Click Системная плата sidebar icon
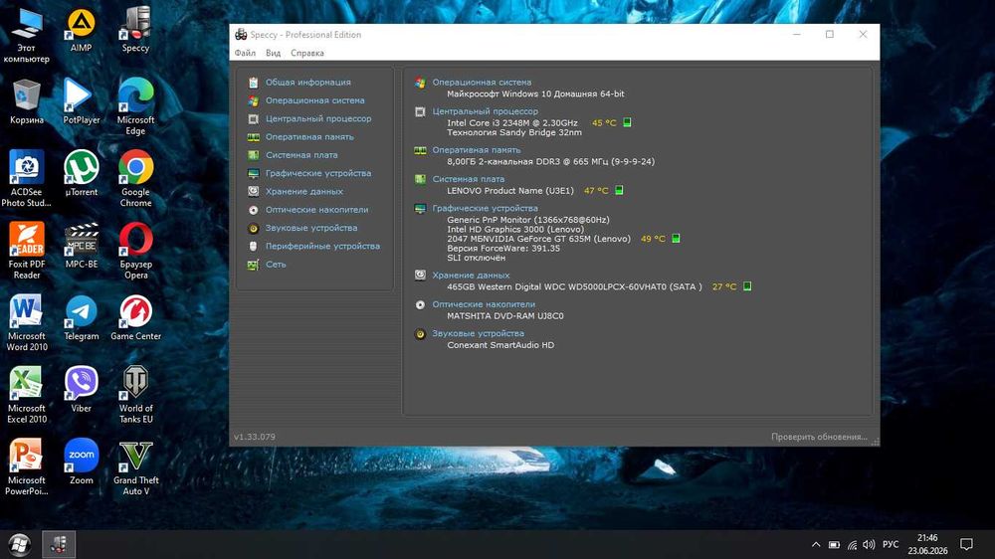This screenshot has width=995, height=559. [253, 155]
